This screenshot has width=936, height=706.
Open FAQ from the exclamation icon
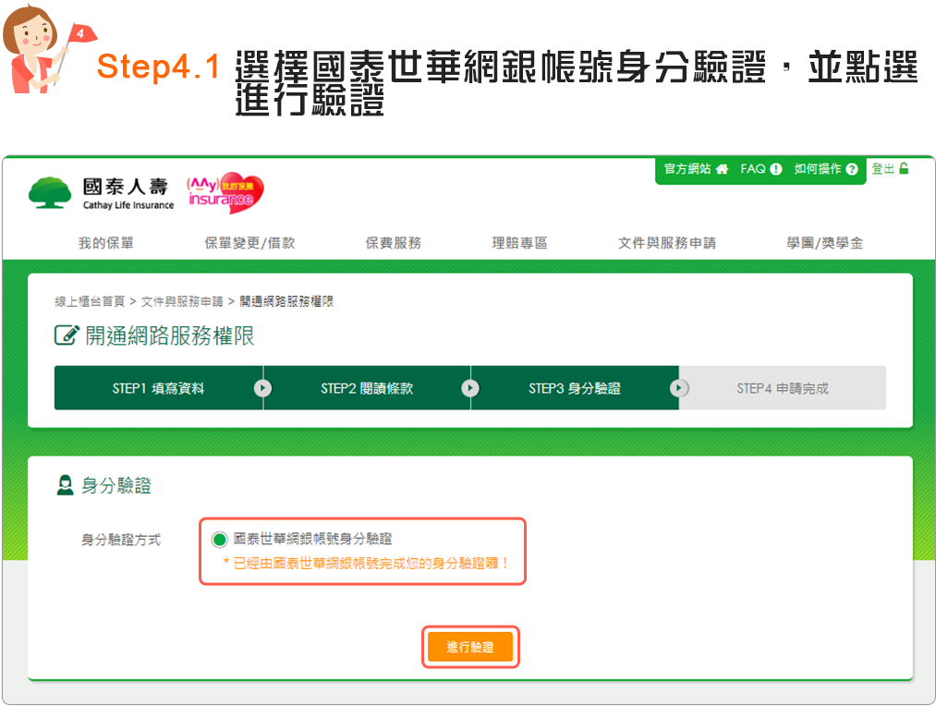pos(776,169)
